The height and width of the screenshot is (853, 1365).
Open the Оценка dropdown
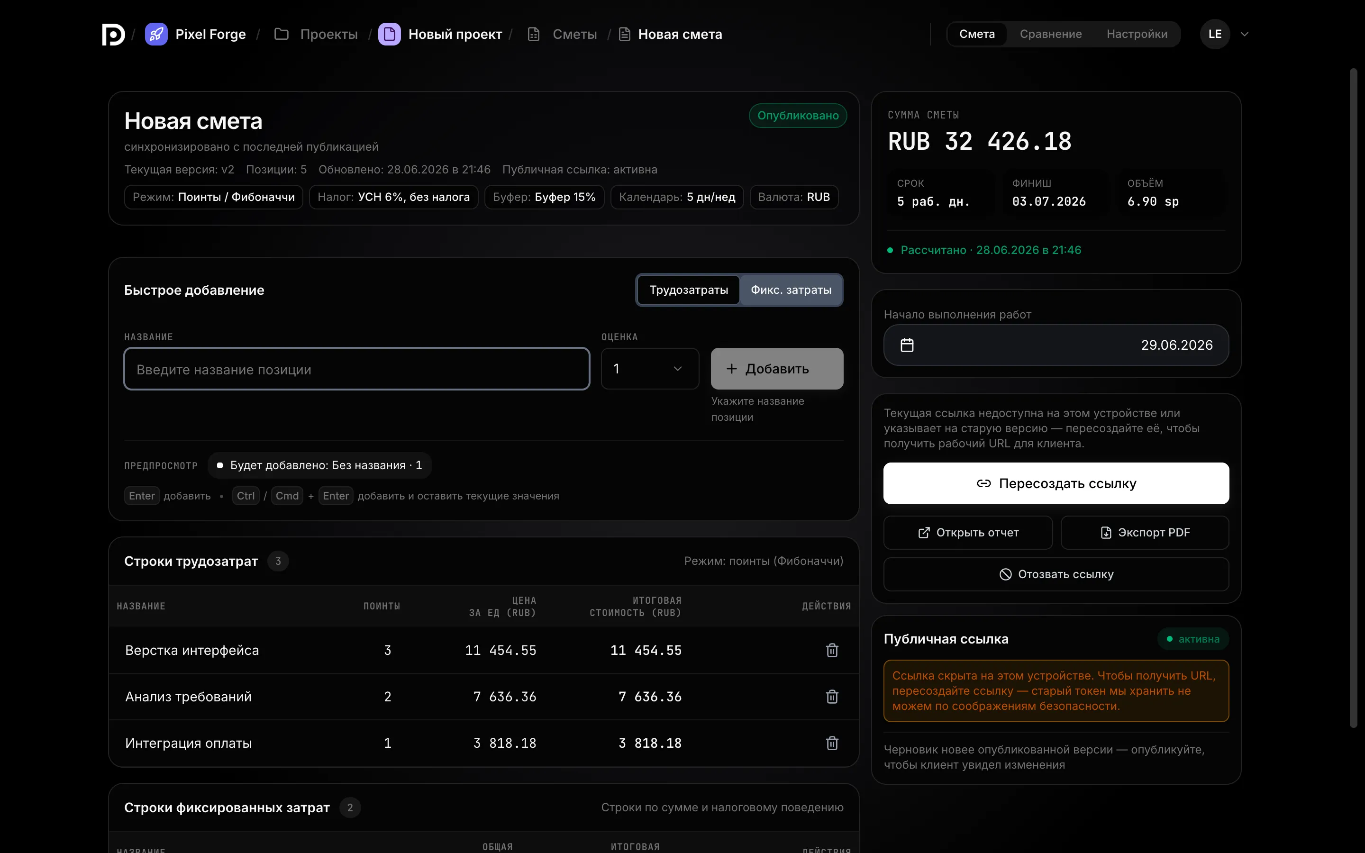pyautogui.click(x=650, y=369)
